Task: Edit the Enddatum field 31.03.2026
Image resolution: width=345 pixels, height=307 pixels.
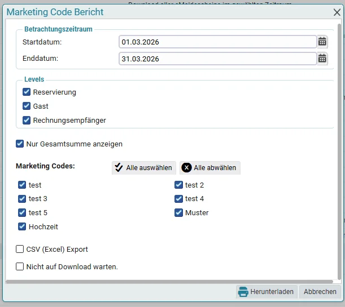Action: point(217,59)
